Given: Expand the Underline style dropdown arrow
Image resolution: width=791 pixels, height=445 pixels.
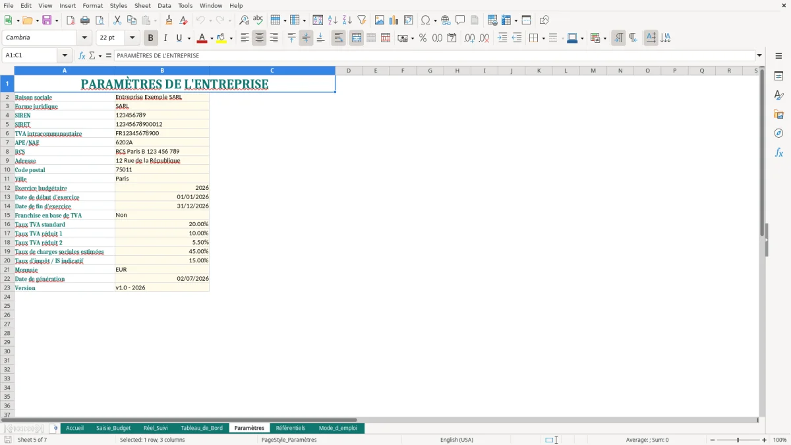Looking at the screenshot, I should coord(189,38).
